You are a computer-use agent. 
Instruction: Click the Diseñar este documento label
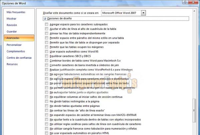coord(71,13)
